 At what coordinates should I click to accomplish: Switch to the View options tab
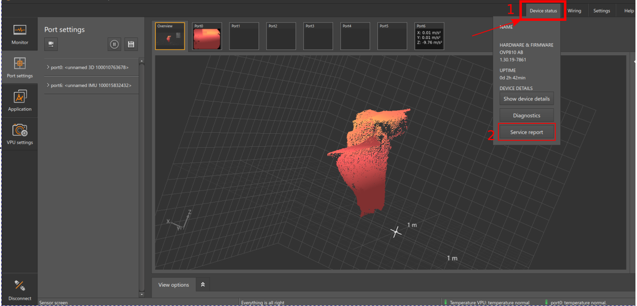174,285
